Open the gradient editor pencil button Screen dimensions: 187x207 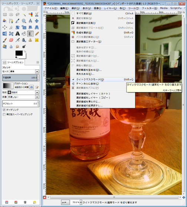pos(37,87)
